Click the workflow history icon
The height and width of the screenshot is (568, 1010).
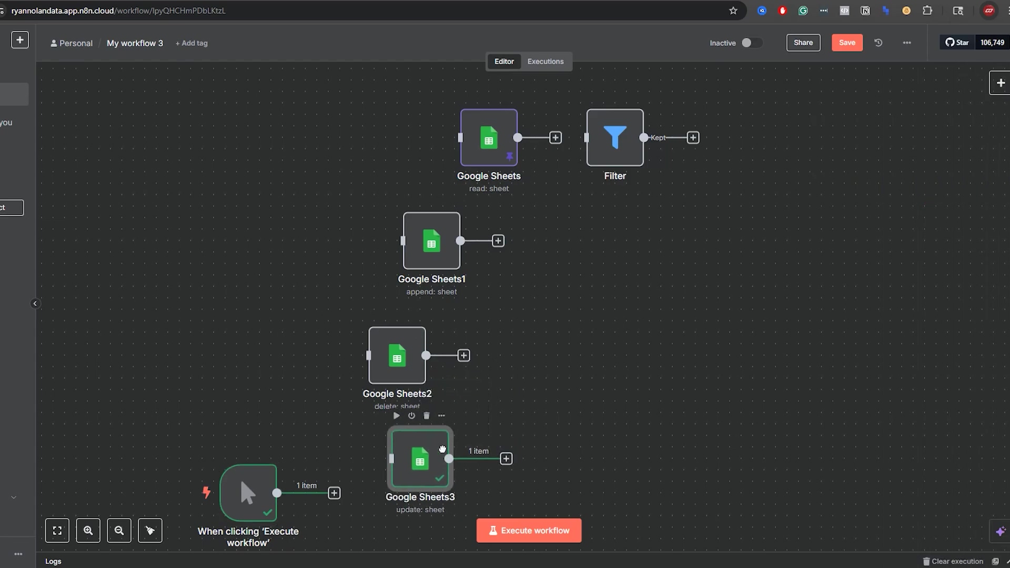(x=878, y=43)
